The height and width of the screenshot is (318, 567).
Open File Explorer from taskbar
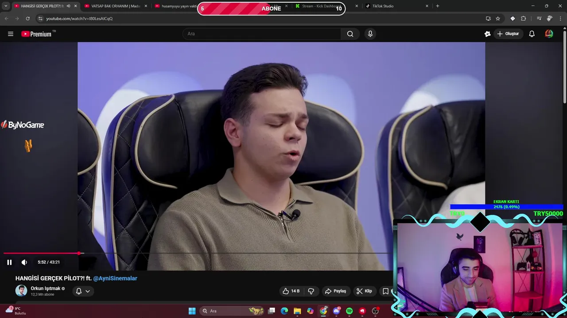[x=297, y=311]
